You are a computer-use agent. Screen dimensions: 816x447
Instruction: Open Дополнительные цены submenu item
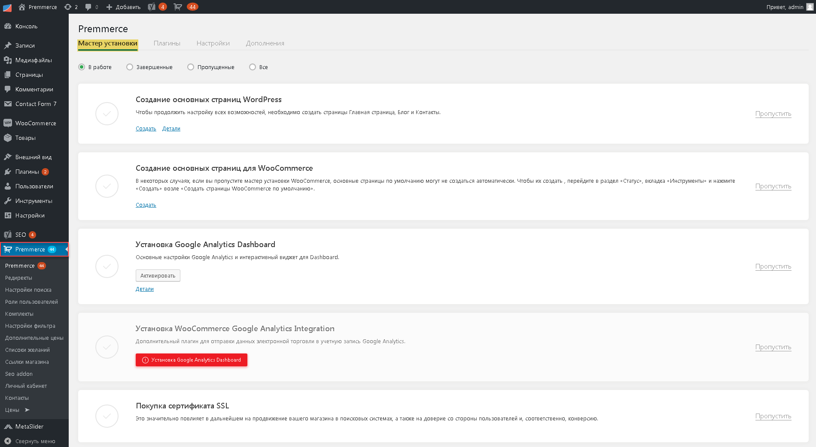[34, 338]
